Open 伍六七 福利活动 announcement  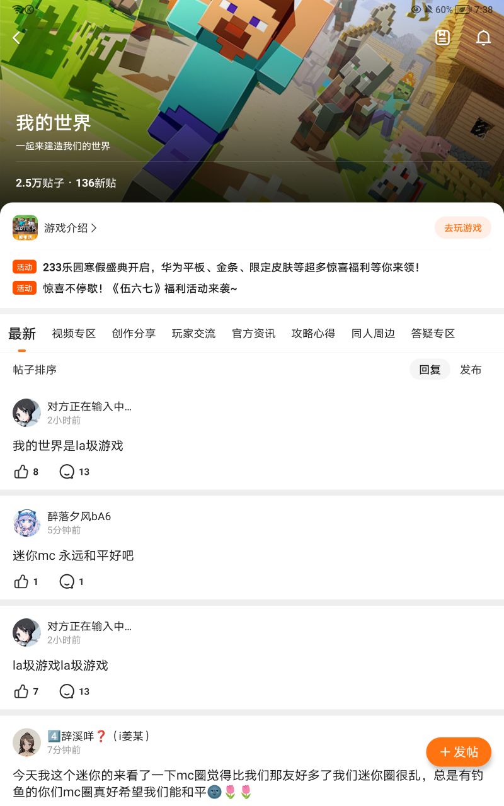pyautogui.click(x=140, y=288)
